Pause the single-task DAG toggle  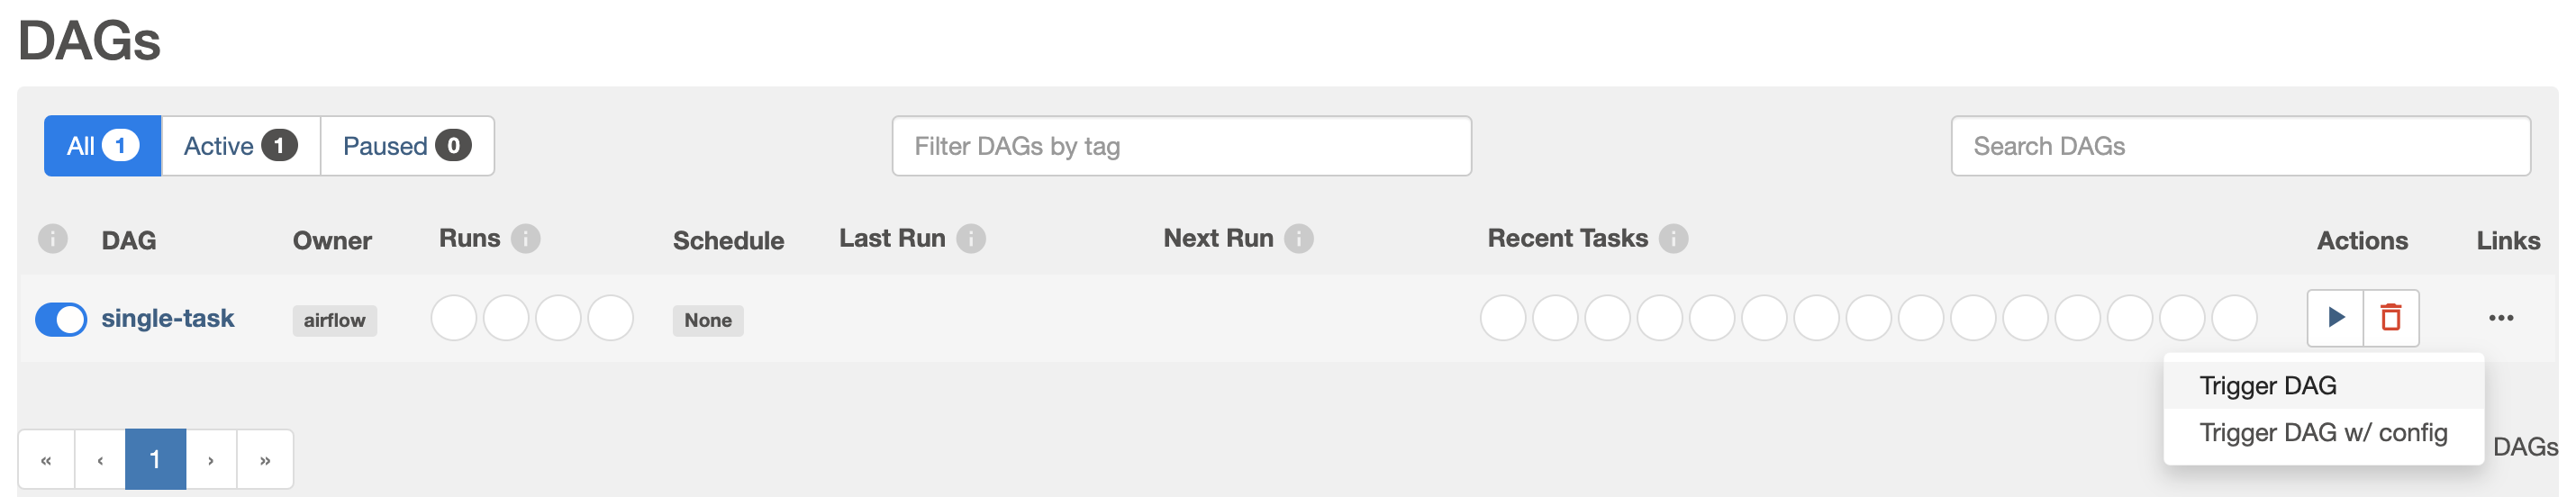point(61,320)
